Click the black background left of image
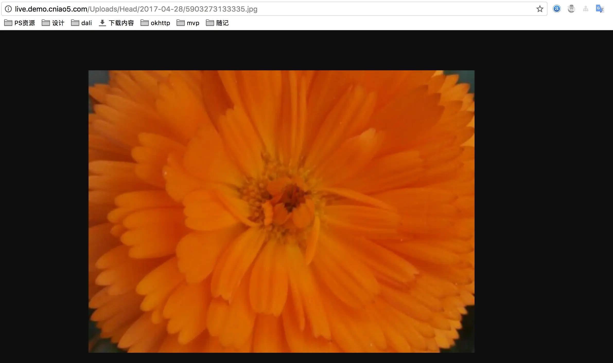Viewport: 613px width, 363px height. click(x=44, y=195)
